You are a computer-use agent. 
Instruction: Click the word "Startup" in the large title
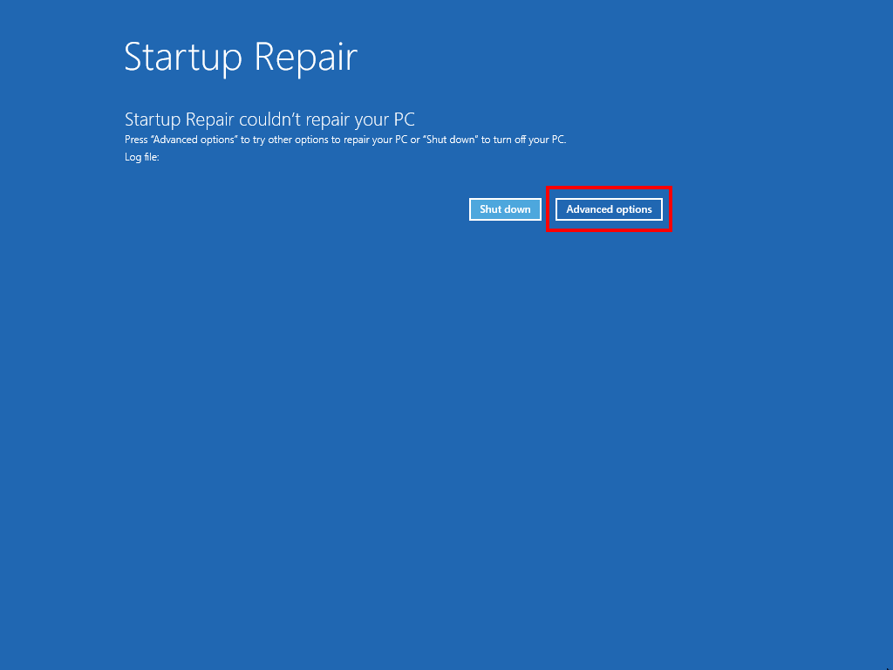click(183, 58)
